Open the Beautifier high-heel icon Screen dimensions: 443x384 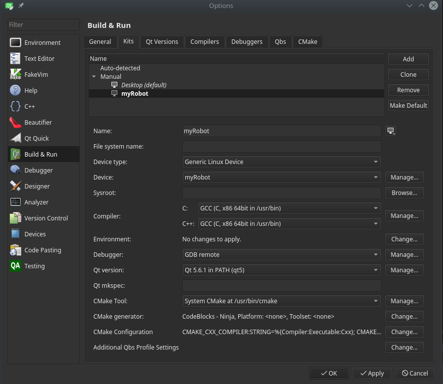point(15,122)
